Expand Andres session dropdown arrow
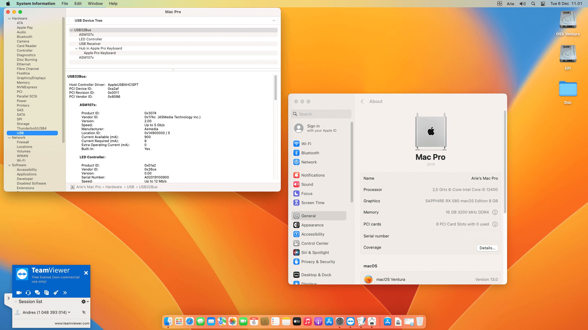This screenshot has height=330, width=588. pos(69,312)
